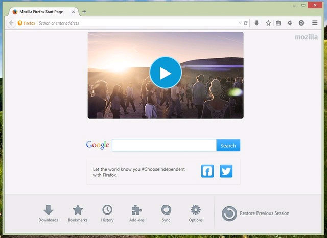The height and width of the screenshot is (238, 327).
Task: Open the hamburger menu
Action: click(x=315, y=23)
